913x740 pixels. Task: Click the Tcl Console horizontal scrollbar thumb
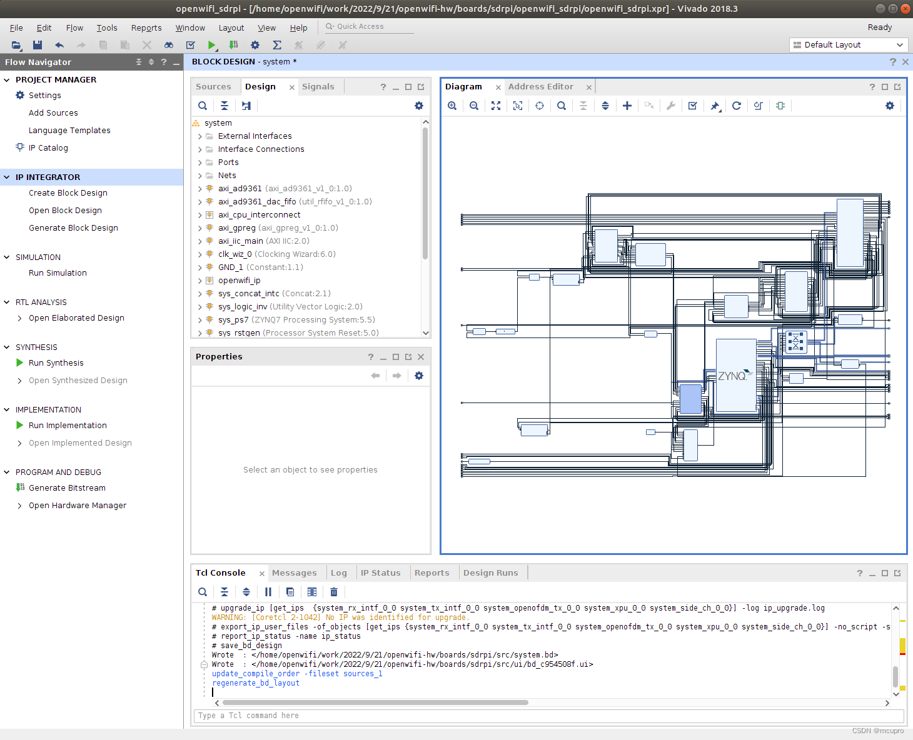click(374, 702)
